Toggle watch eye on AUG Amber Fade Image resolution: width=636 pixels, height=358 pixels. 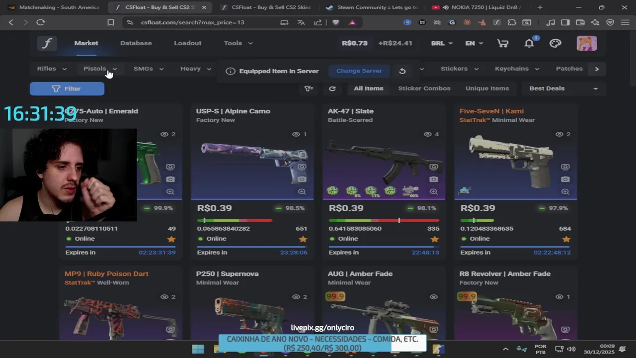coord(434,297)
